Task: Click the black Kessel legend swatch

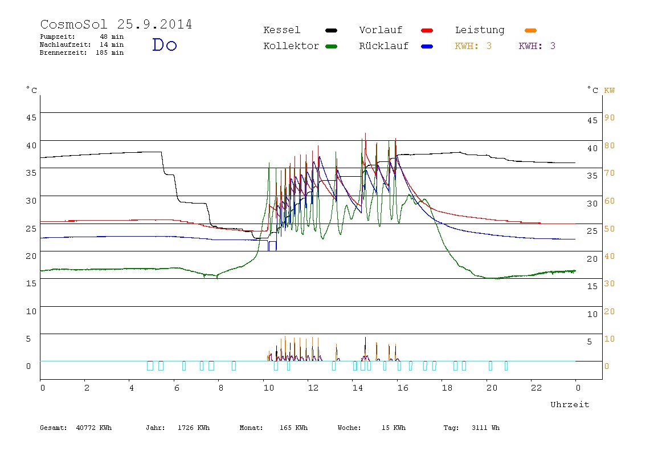Action: (x=331, y=30)
